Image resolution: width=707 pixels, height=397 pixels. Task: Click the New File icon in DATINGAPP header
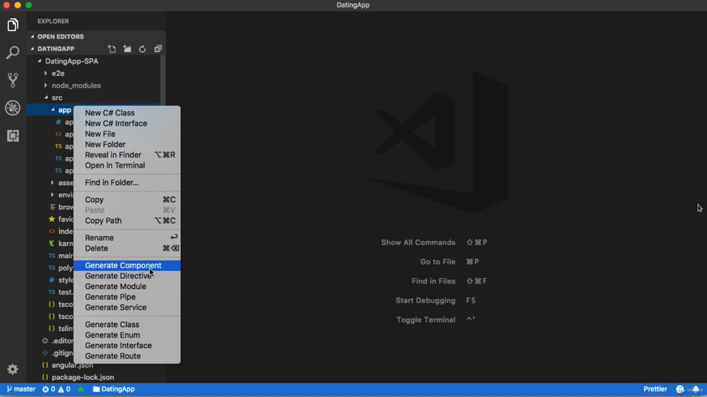point(112,49)
